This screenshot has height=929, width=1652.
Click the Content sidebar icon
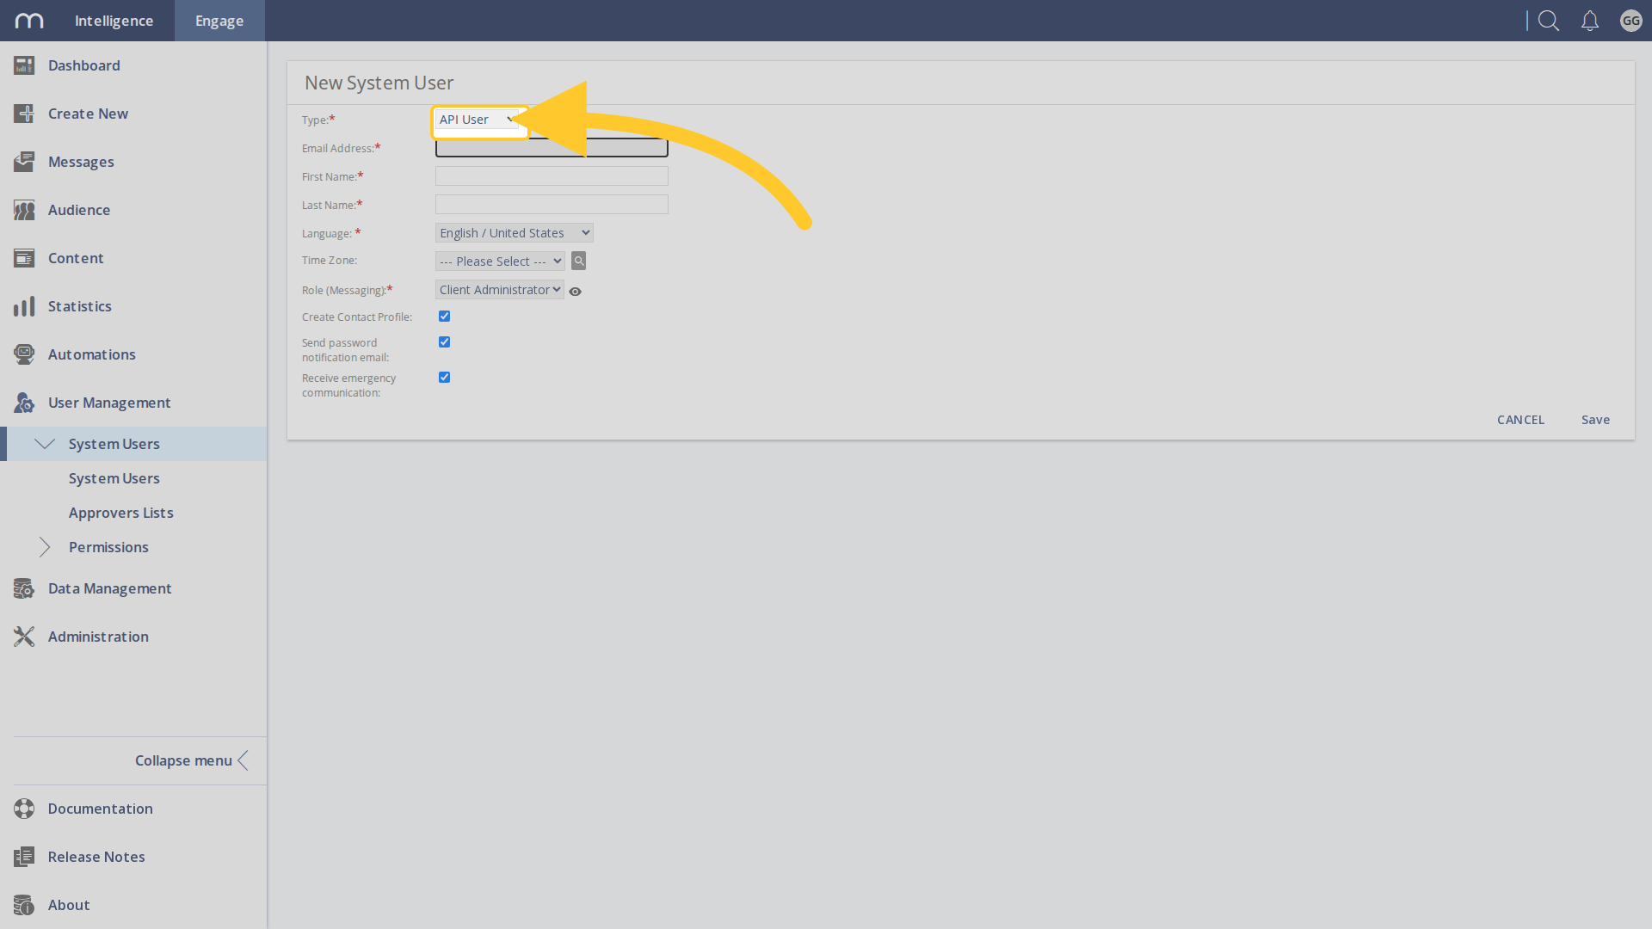[x=24, y=258]
